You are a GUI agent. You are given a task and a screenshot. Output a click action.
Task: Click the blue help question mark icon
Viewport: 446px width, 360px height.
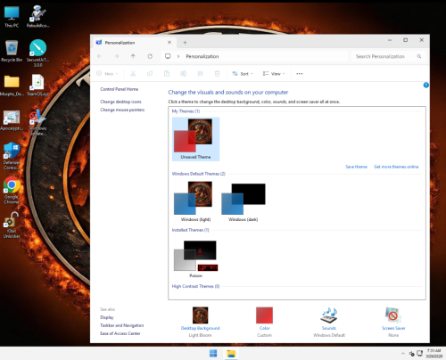425,86
